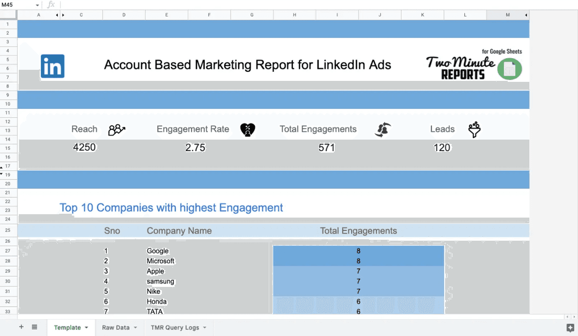Screen dimensions: 578x336
Task: Click the horizontal scrollbar right arrow
Action: coord(574,316)
